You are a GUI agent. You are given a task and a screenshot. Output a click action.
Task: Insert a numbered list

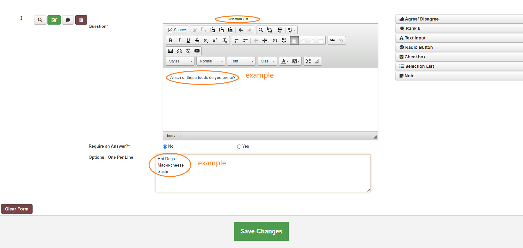point(237,40)
